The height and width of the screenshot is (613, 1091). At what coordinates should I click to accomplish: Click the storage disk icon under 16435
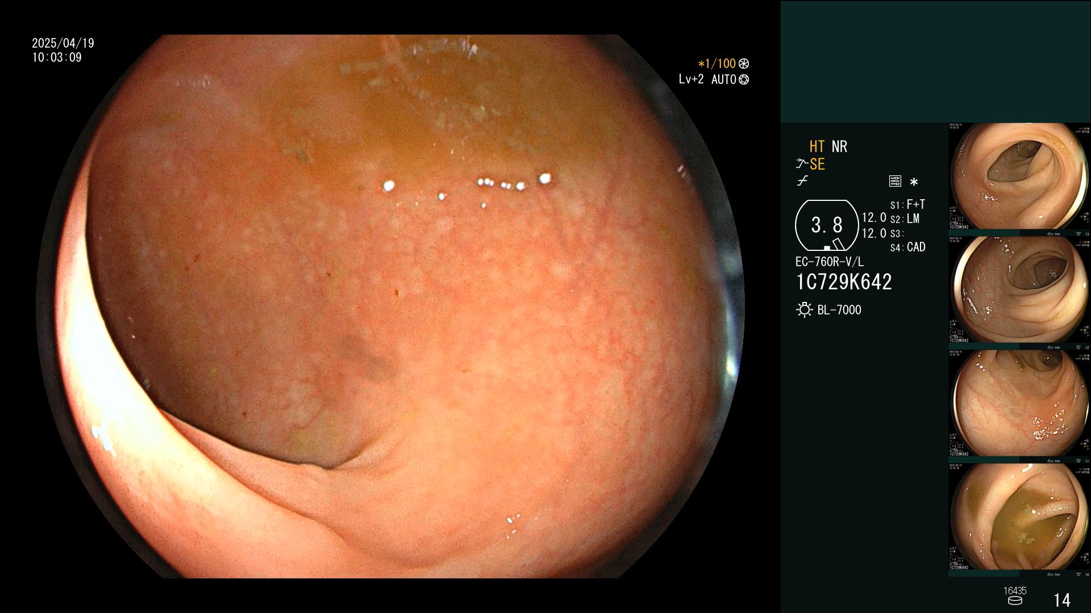(x=1015, y=601)
